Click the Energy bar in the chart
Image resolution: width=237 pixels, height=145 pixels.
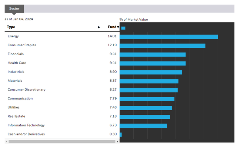(169, 37)
